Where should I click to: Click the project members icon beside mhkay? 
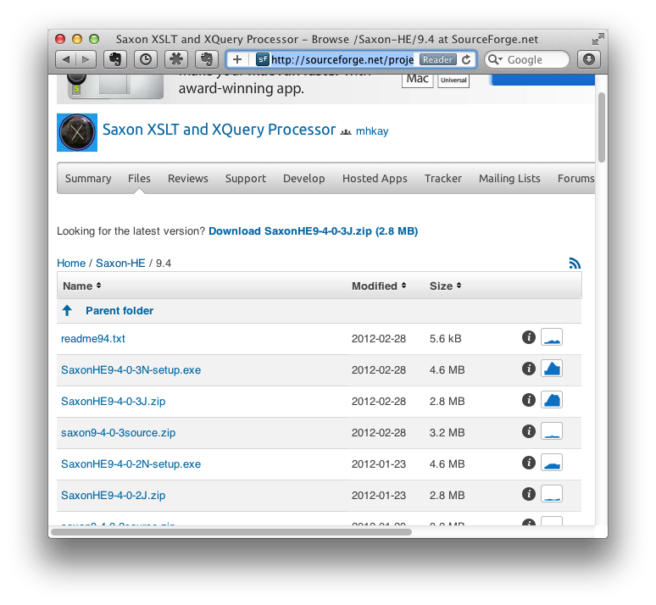pos(346,132)
